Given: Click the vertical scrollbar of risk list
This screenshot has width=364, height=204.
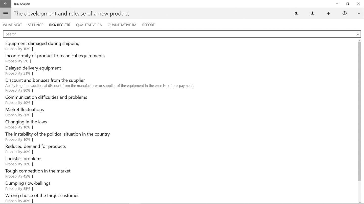Looking at the screenshot, I should [x=359, y=111].
